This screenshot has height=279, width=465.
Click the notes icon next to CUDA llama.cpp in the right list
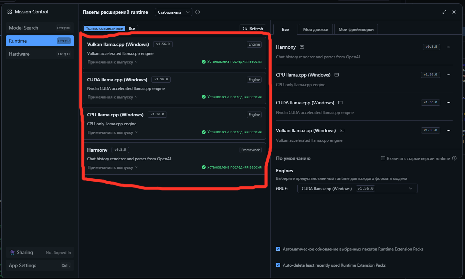click(x=340, y=103)
